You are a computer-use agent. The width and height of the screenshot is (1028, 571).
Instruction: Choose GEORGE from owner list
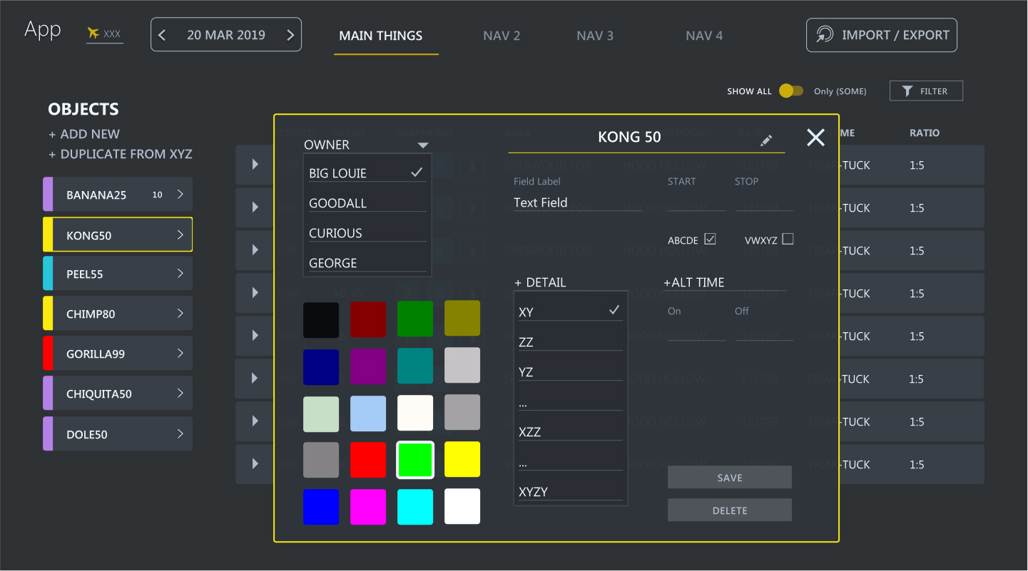tap(367, 262)
